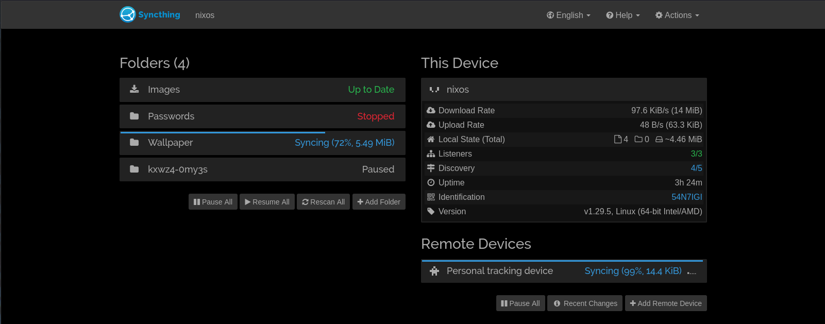
Task: Click the Wallpaper folder icon
Action: coord(134,142)
